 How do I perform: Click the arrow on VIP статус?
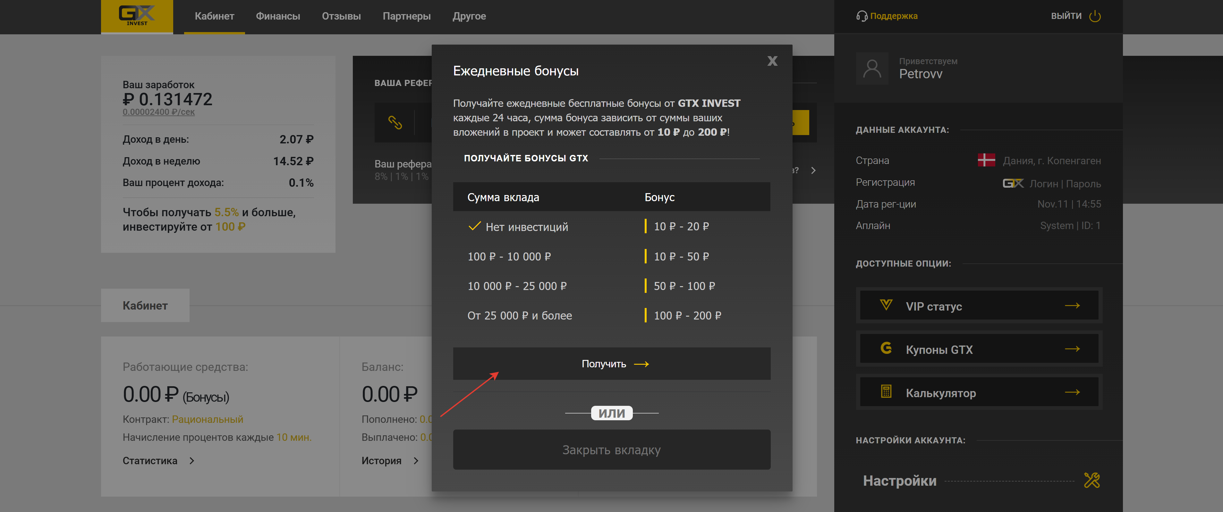pyautogui.click(x=1072, y=306)
